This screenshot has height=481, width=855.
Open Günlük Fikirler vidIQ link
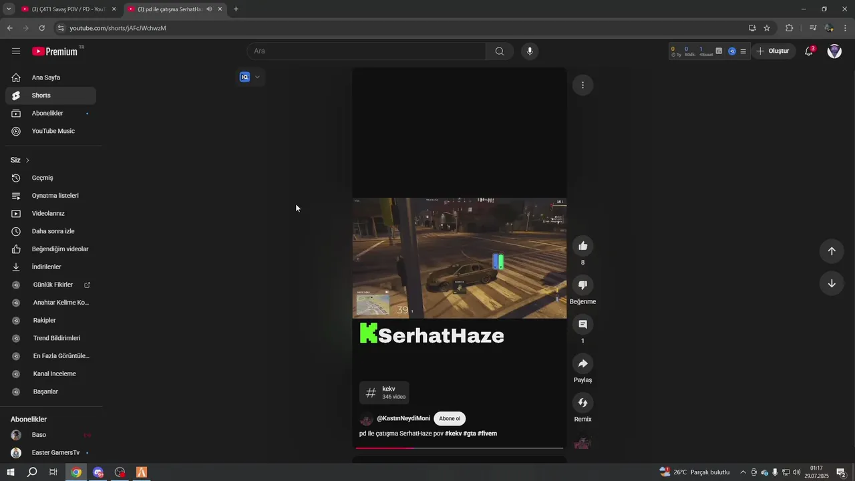click(51, 285)
